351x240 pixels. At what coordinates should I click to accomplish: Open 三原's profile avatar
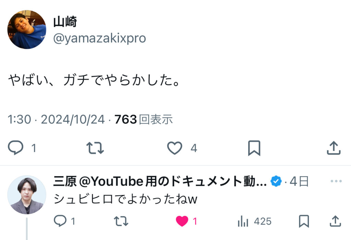[x=27, y=195]
